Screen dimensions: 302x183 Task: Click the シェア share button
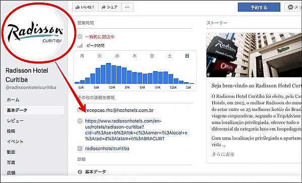[x=110, y=8]
